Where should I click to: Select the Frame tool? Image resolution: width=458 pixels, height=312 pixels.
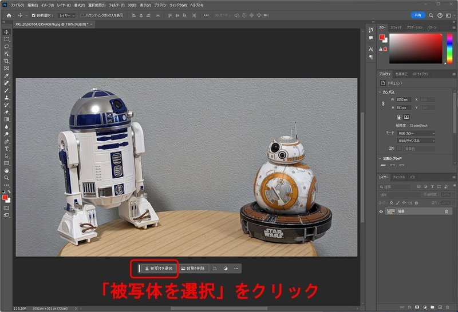click(x=6, y=69)
